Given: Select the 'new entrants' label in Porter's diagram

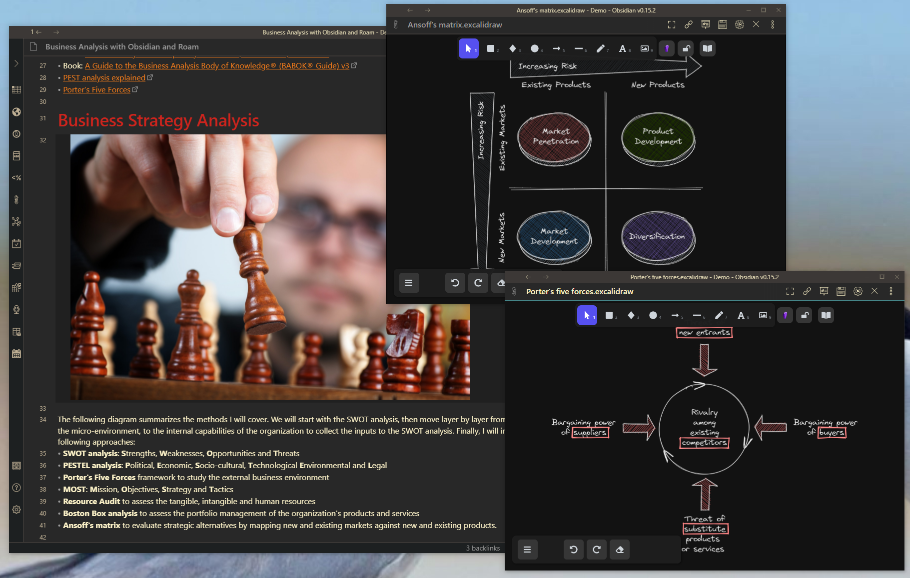Looking at the screenshot, I should (x=704, y=333).
